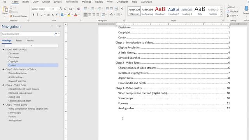Expand the Styles gallery More arrow
The width and height of the screenshot is (249, 140).
point(221,15)
